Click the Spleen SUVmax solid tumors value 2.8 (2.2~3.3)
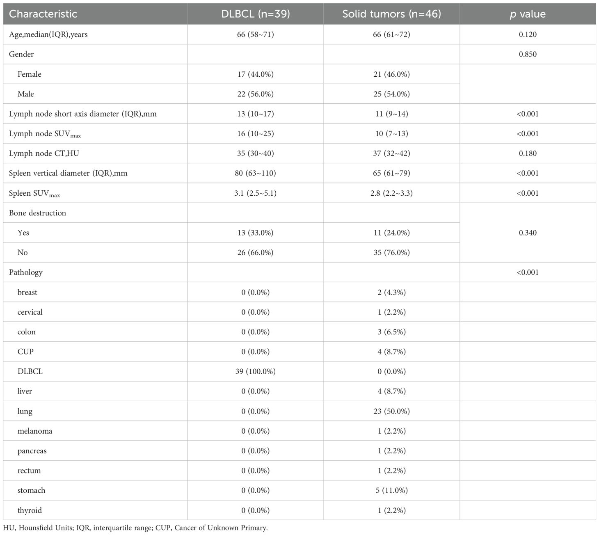This screenshot has width=599, height=535. click(x=391, y=193)
